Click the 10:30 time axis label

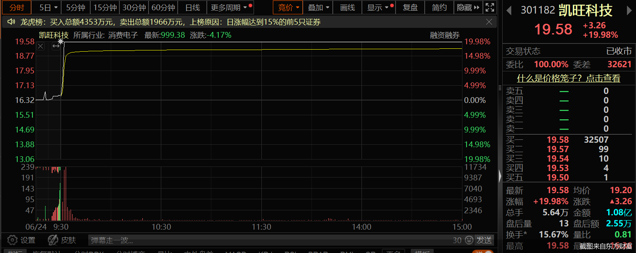pyautogui.click(x=161, y=227)
